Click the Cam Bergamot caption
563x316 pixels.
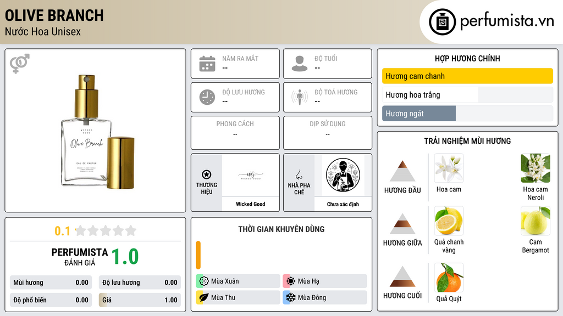coord(536,246)
